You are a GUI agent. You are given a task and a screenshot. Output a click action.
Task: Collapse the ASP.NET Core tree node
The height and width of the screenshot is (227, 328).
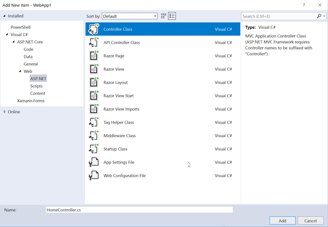pyautogui.click(x=13, y=42)
